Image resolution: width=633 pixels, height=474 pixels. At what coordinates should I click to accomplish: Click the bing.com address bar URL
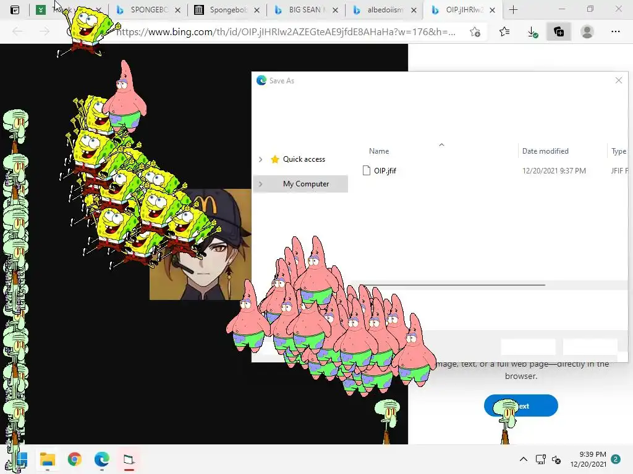286,32
